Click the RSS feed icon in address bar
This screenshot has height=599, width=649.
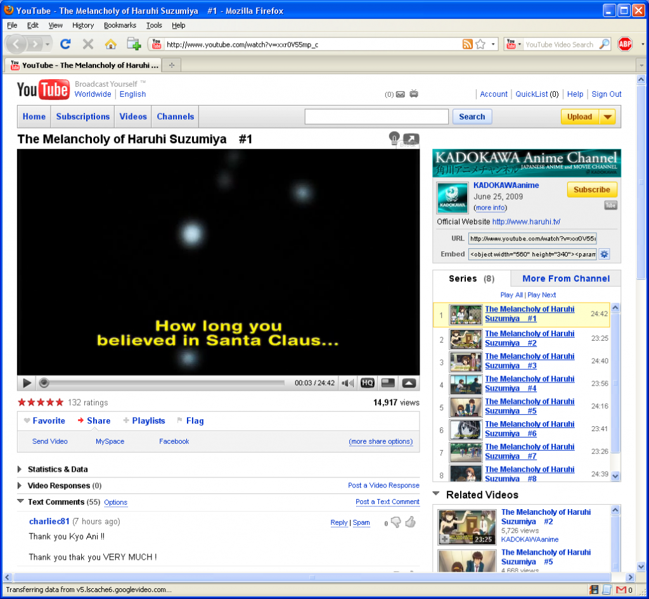tap(467, 44)
